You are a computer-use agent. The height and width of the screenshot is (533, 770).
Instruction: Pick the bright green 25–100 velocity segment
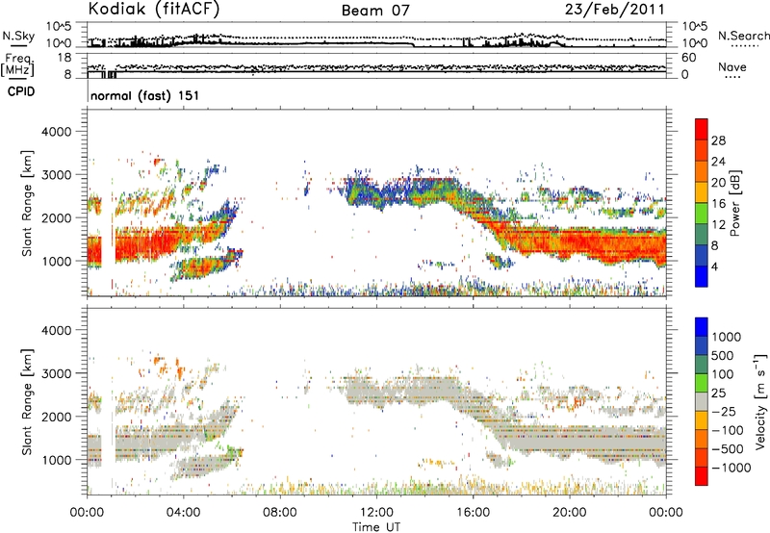tap(702, 383)
